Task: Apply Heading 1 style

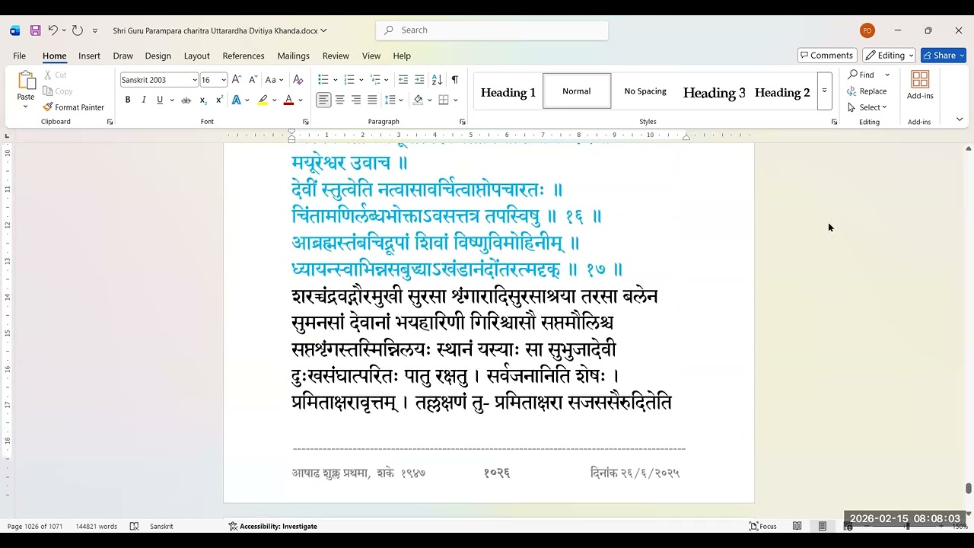Action: (x=508, y=91)
